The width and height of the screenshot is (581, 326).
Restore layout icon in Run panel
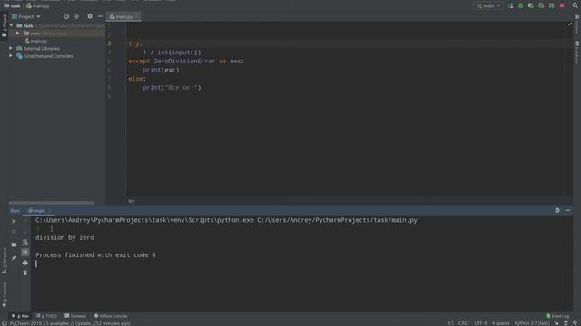[14, 244]
